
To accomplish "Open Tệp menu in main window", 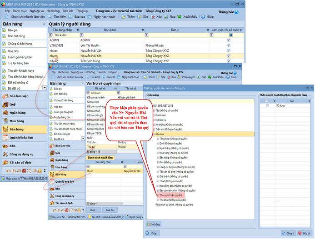I will pos(7,11).
